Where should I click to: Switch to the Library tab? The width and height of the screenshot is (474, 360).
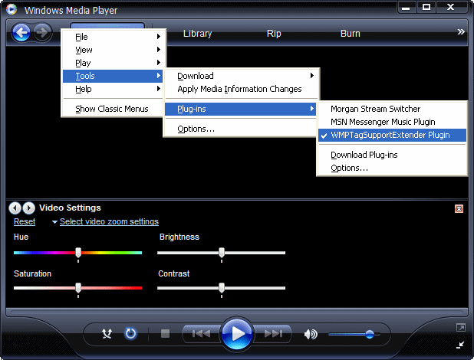[197, 33]
